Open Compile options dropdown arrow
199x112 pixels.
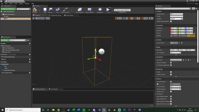coord(39,11)
